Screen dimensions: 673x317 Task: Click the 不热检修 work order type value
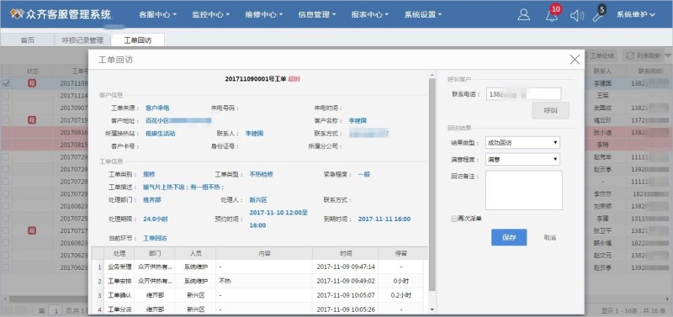tap(261, 175)
